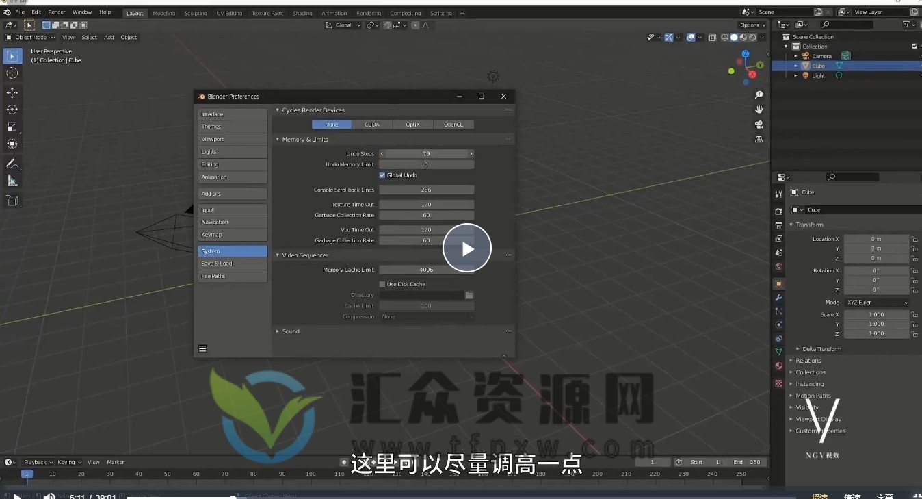922x499 pixels.
Task: Select the Move tool
Action: [12, 92]
